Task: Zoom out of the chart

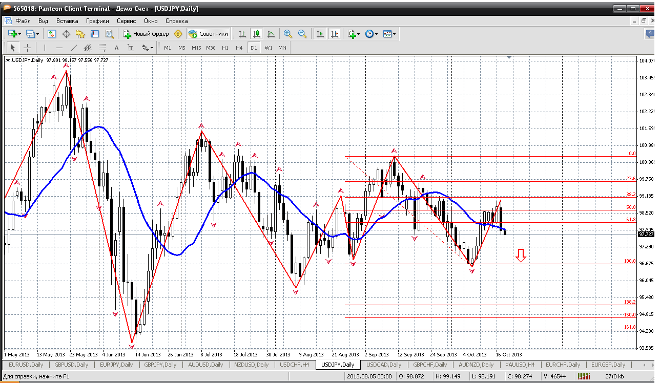Action: [x=302, y=34]
